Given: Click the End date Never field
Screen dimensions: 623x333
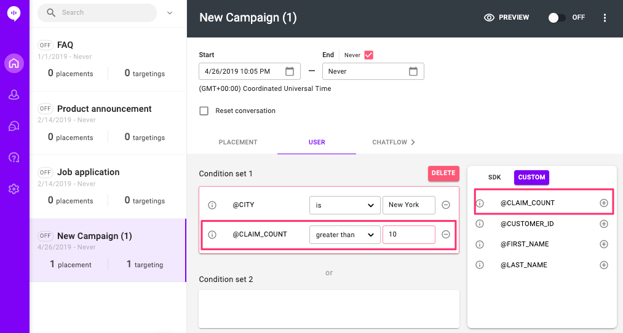Looking at the screenshot, I should click(x=373, y=71).
